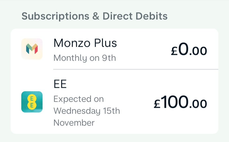Tap the large 0 in Monzo Plus amount

point(183,49)
